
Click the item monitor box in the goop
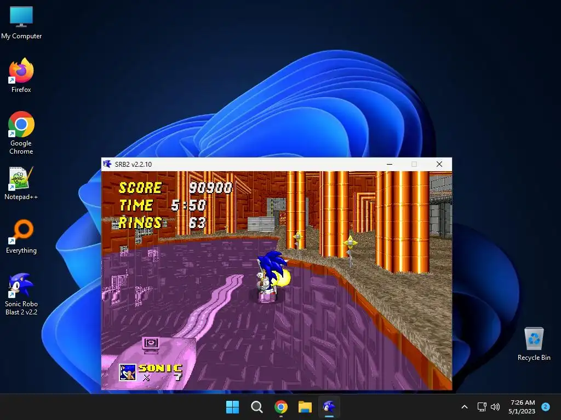pyautogui.click(x=151, y=345)
